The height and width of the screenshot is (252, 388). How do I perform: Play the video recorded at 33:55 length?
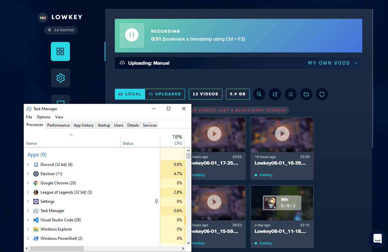click(x=214, y=134)
